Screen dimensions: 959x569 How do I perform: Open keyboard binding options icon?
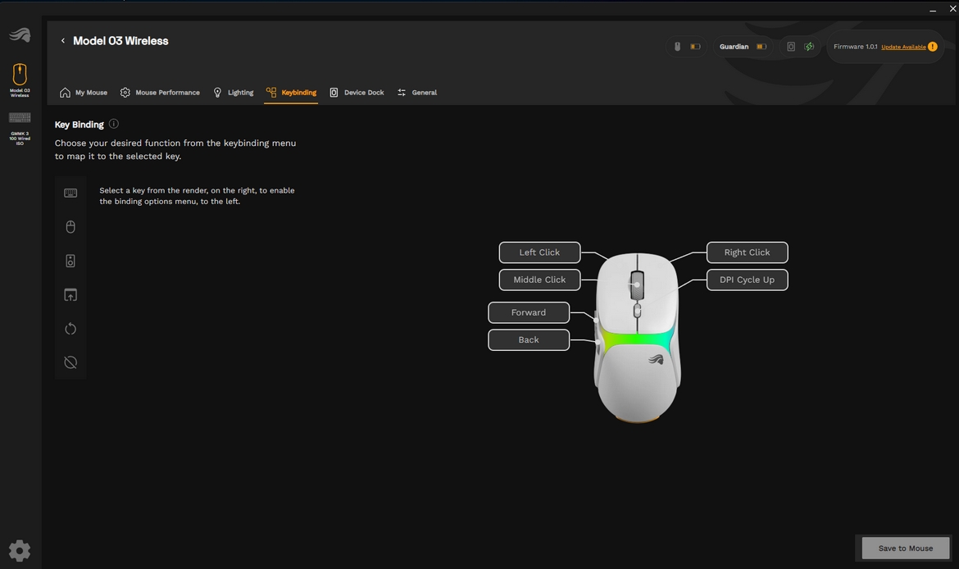click(70, 193)
